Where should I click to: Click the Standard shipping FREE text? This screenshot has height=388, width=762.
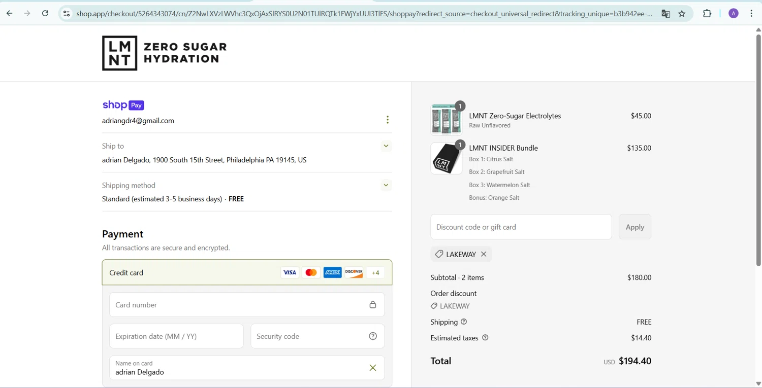point(173,199)
